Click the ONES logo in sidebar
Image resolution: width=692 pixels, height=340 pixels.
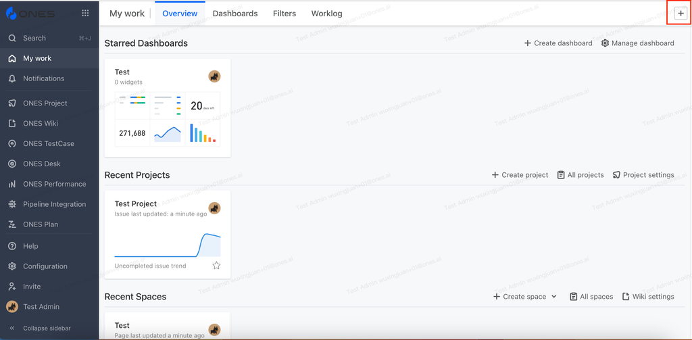click(30, 14)
